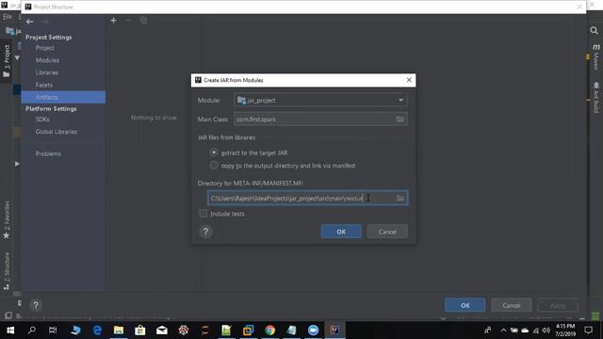Open the Search Everywhere magnifier icon

click(594, 30)
